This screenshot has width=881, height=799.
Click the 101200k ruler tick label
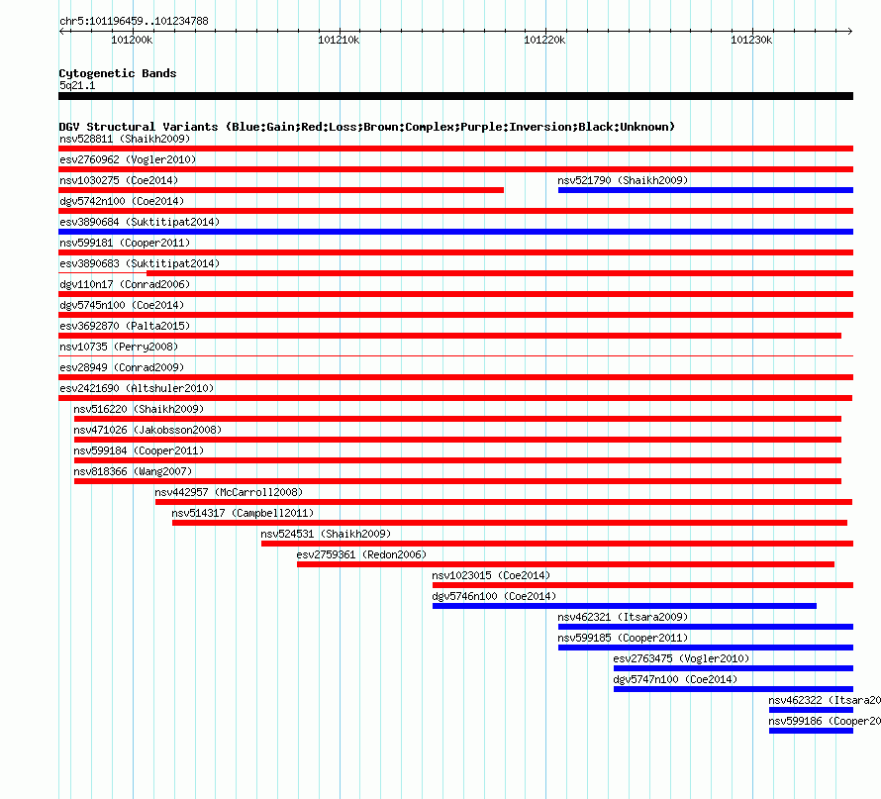[132, 40]
